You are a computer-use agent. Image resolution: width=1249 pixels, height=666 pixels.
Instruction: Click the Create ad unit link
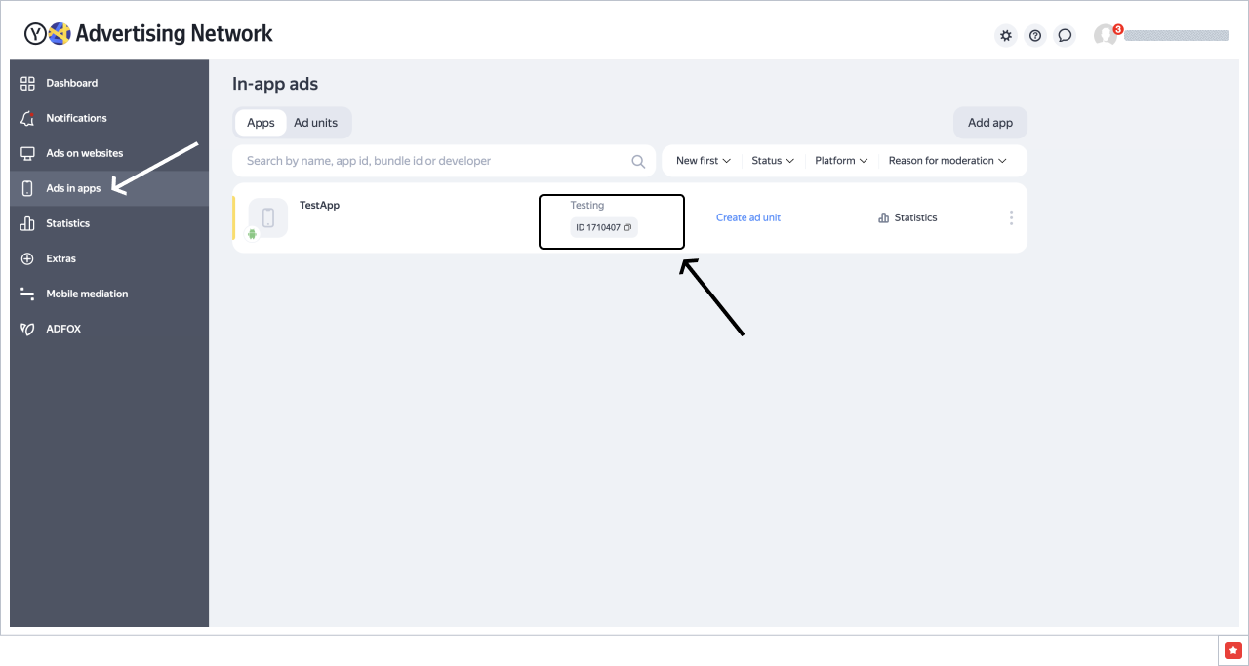click(748, 217)
